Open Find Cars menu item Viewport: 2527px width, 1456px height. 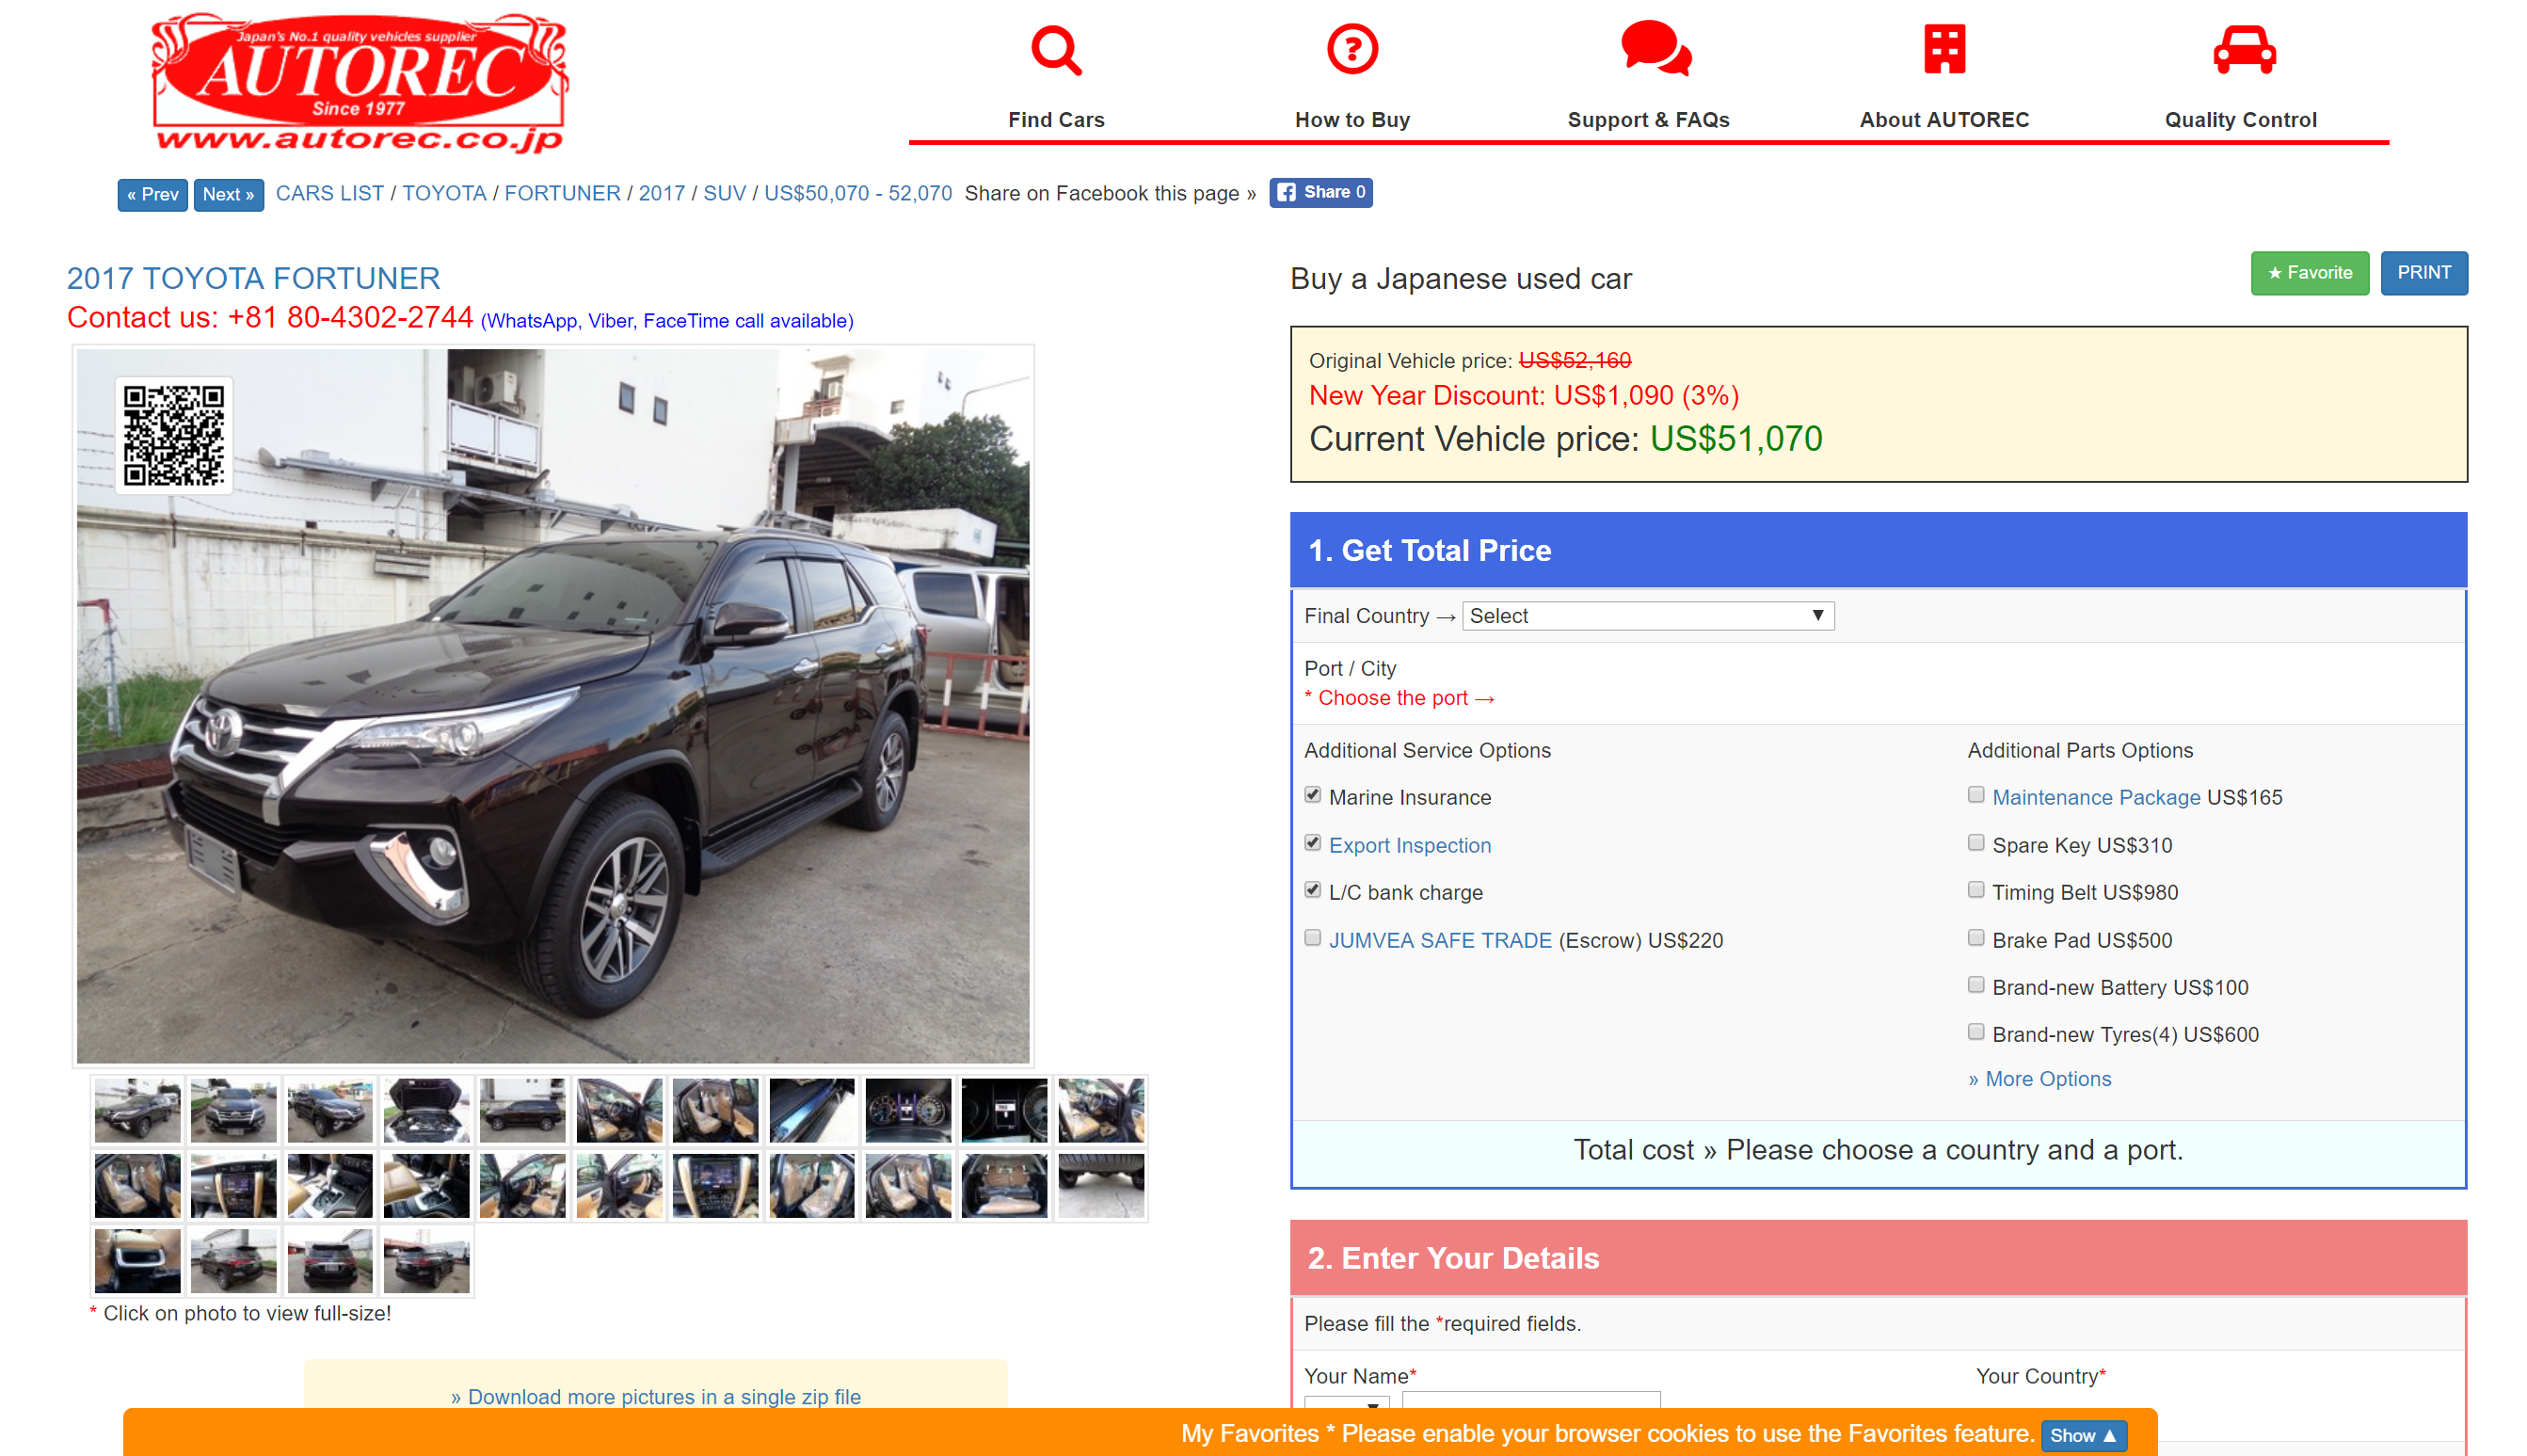pos(1056,120)
